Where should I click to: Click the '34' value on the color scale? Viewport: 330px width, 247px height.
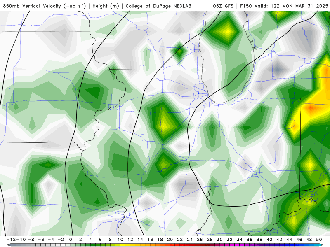click(240, 240)
